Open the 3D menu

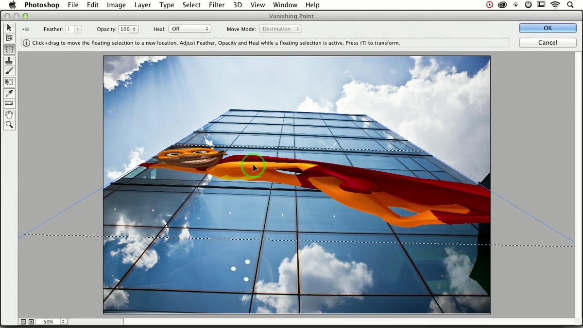(x=238, y=5)
